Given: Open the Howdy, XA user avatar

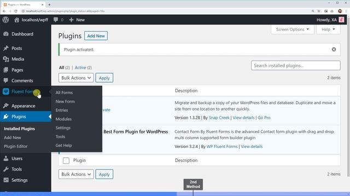Looking at the screenshot, I should pyautogui.click(x=341, y=20).
